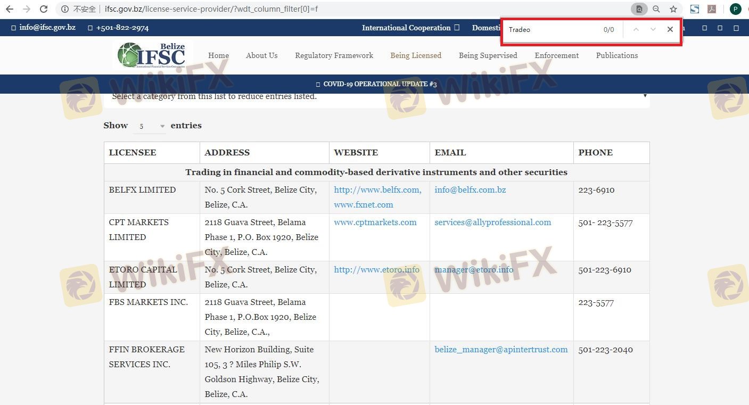Click phone number '223-6910' in BELFX row

[596, 190]
